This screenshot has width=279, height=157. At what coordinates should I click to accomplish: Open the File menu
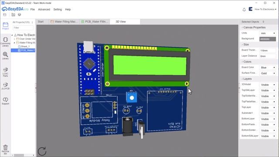[33, 10]
